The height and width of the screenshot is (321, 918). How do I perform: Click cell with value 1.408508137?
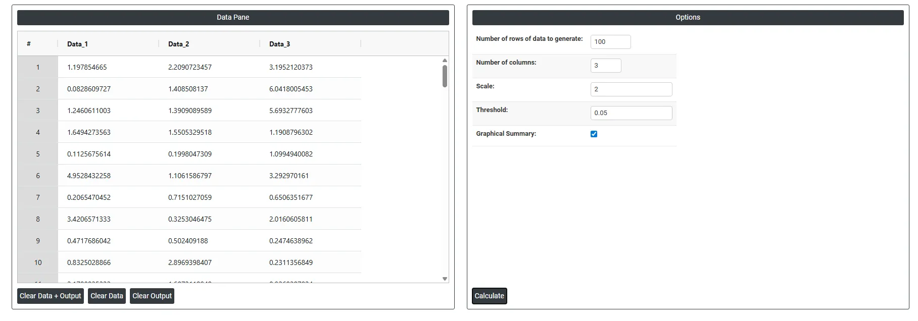pos(210,89)
